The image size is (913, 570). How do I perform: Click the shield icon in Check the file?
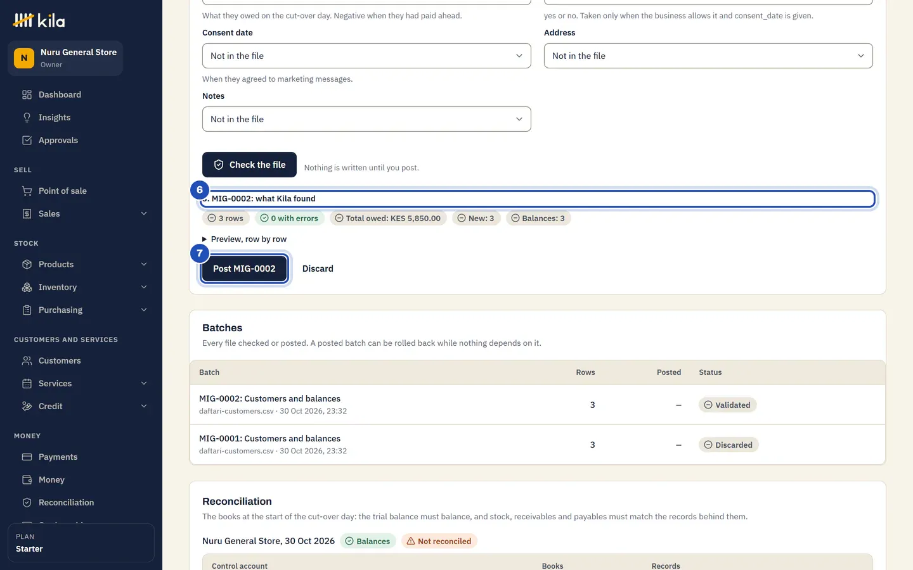pos(219,165)
